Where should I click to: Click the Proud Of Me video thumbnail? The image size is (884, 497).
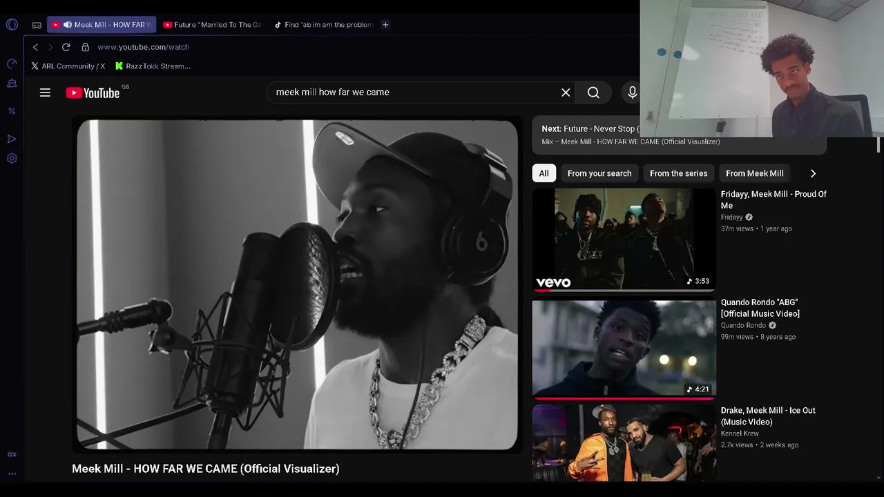click(624, 240)
